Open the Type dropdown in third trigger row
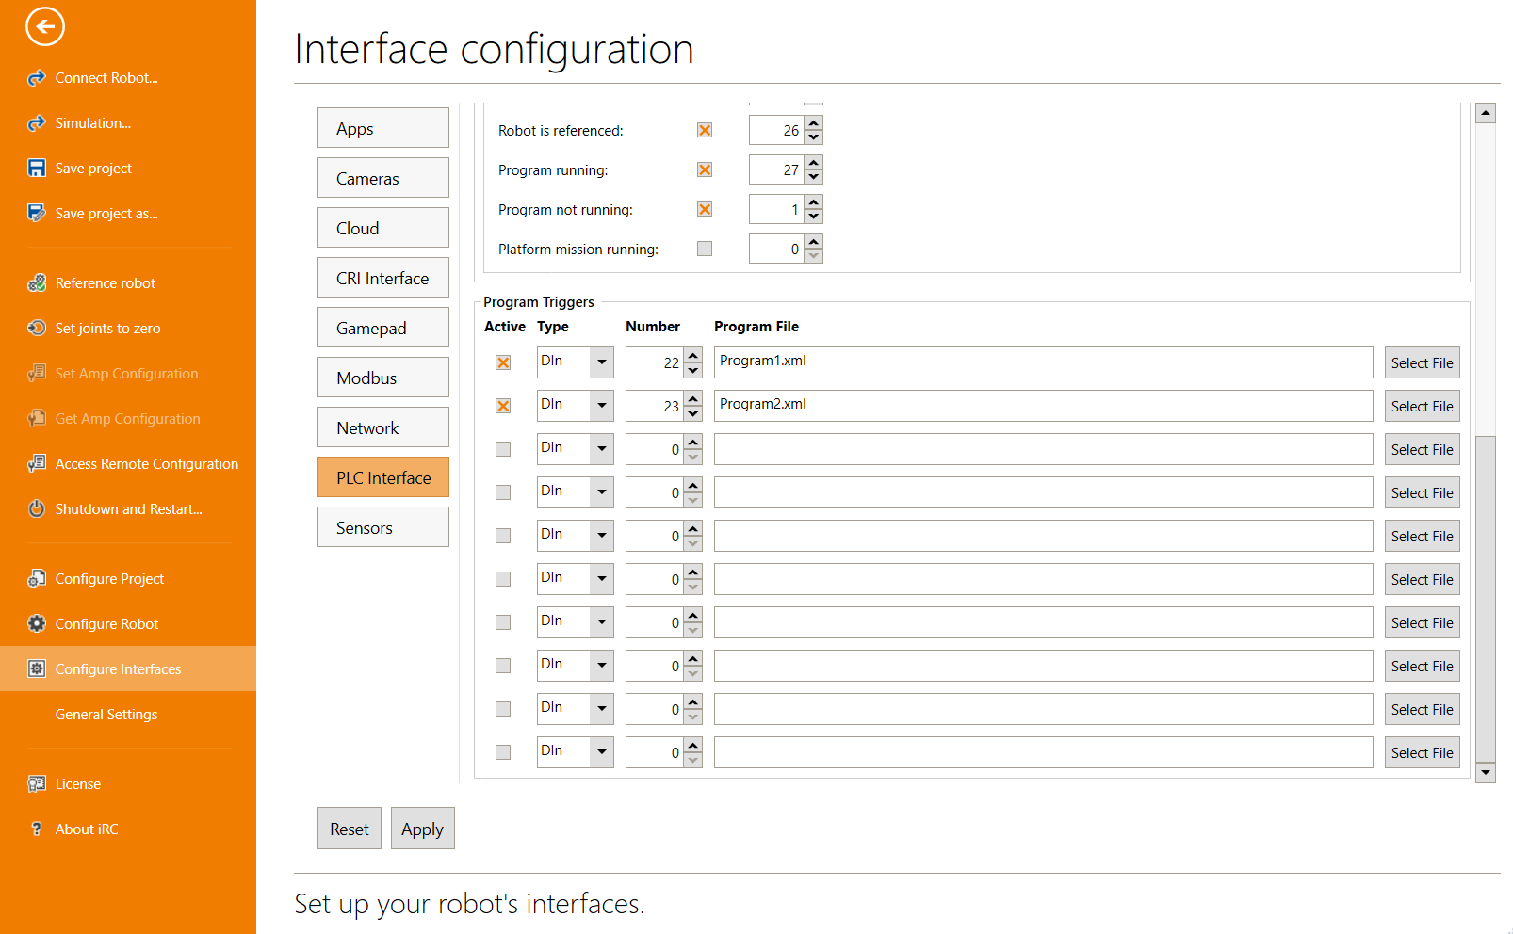 [x=601, y=449]
